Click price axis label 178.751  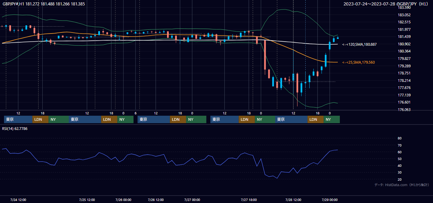click(x=404, y=73)
